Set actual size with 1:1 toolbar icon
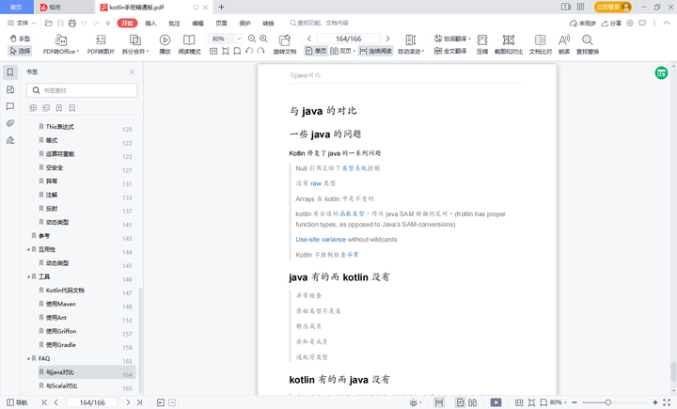This screenshot has width=677, height=409. [213, 51]
